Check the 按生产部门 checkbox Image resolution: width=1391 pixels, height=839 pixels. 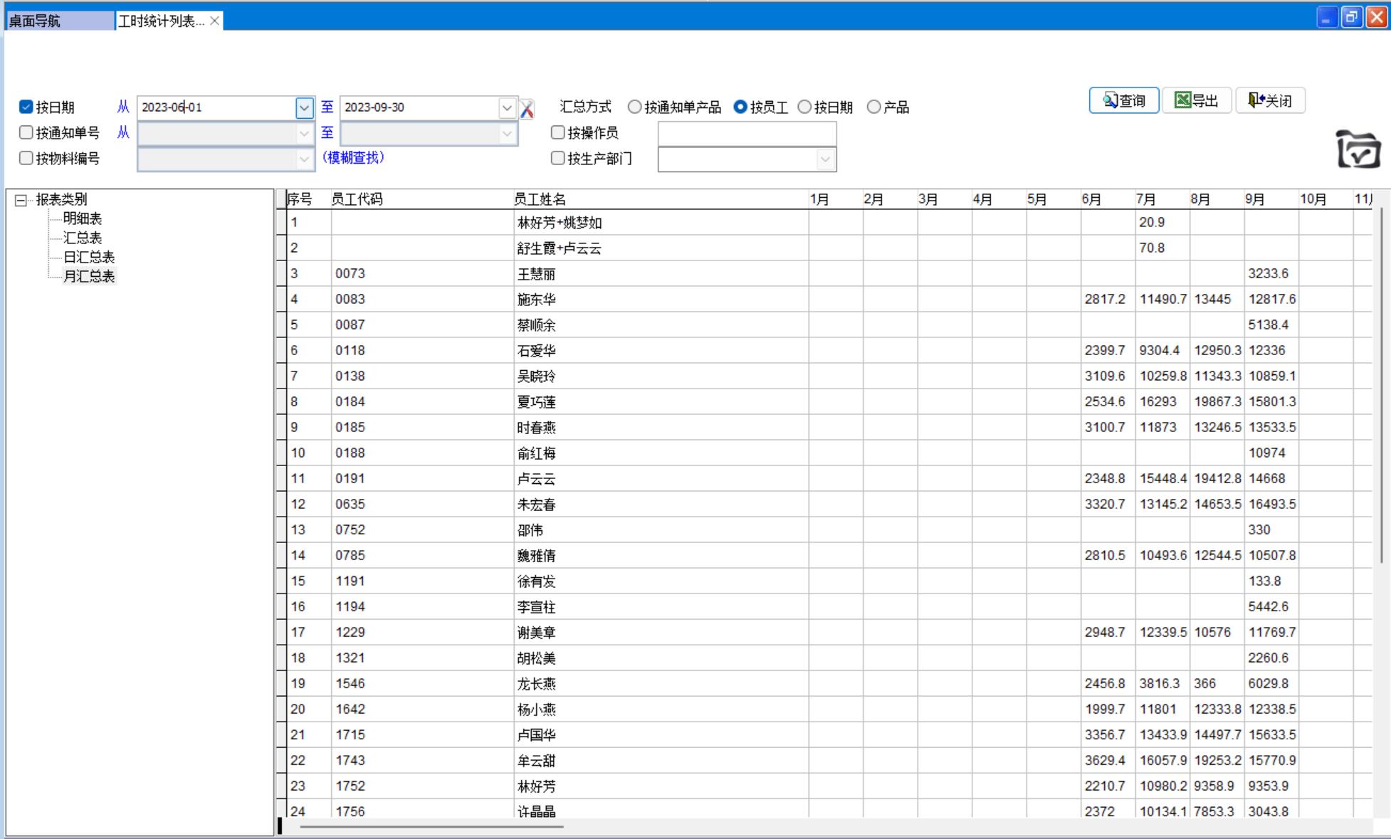(558, 158)
